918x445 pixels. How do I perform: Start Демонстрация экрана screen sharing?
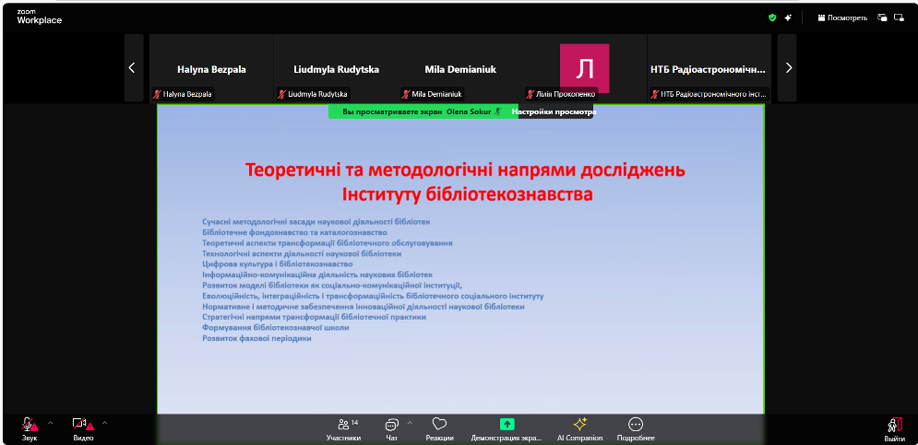pyautogui.click(x=507, y=428)
